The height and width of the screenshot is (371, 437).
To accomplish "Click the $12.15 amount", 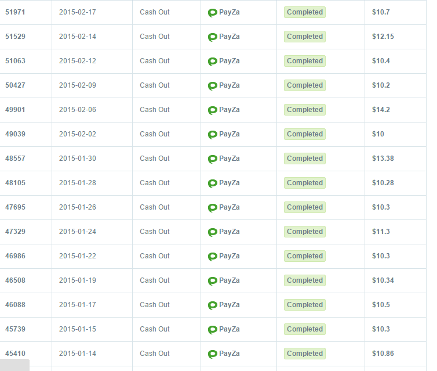I will (x=383, y=37).
